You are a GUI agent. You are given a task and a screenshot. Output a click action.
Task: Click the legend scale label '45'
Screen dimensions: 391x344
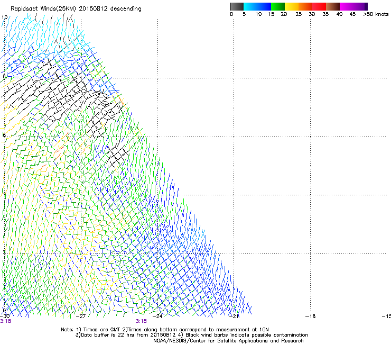tap(352, 14)
